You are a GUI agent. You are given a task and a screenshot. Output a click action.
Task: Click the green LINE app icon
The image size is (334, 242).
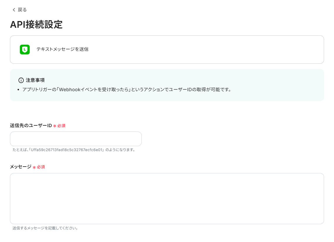[x=25, y=49]
